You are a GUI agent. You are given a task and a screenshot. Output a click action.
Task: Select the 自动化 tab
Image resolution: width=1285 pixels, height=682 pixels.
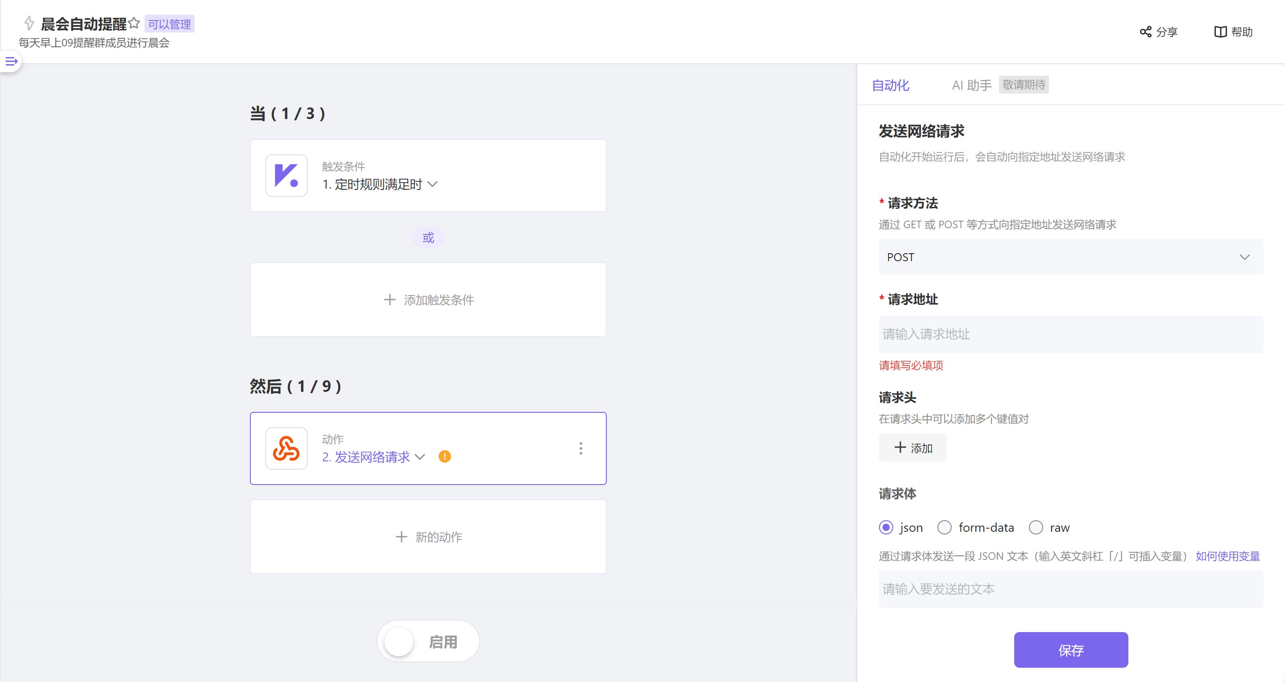pos(891,85)
